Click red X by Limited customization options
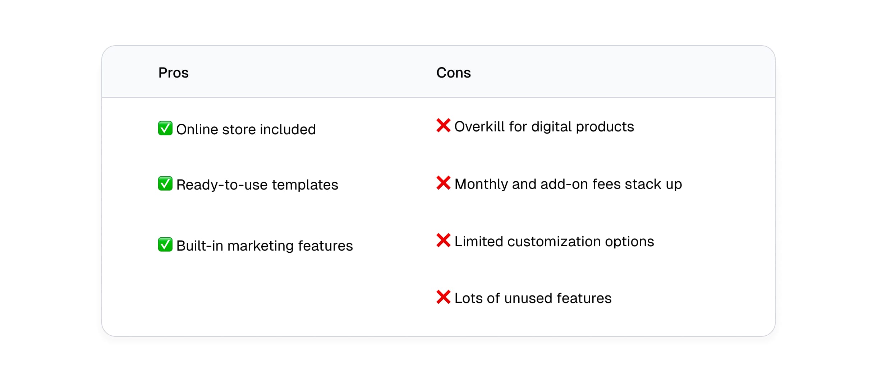877x382 pixels. (x=443, y=240)
